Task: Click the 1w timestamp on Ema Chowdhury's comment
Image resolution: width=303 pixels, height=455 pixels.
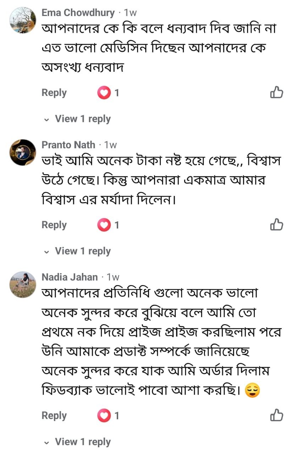Action: click(x=130, y=13)
